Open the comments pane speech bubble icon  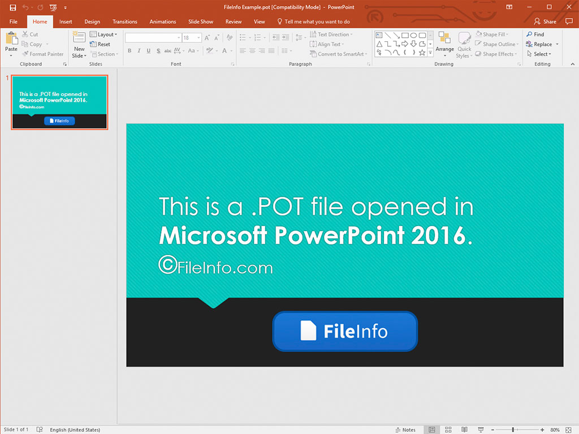coord(569,21)
